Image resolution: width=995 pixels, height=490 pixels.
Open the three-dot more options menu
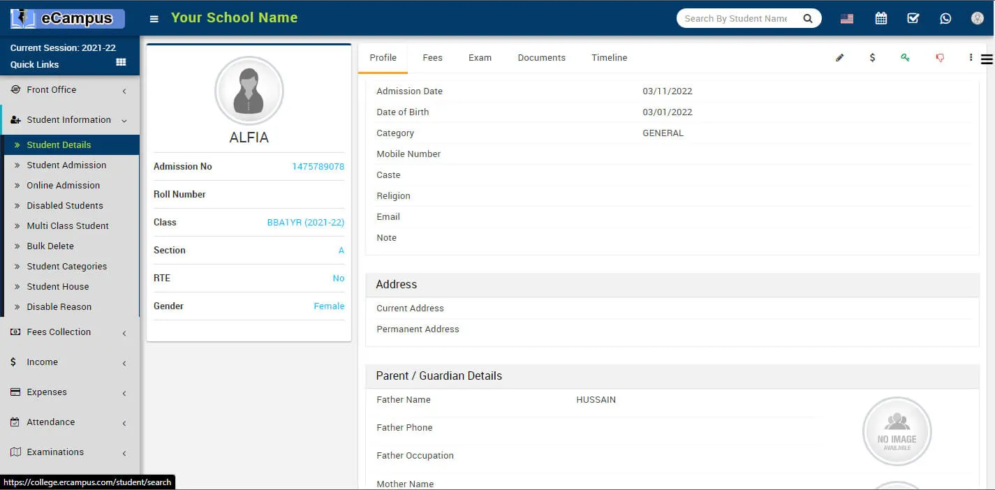[971, 58]
